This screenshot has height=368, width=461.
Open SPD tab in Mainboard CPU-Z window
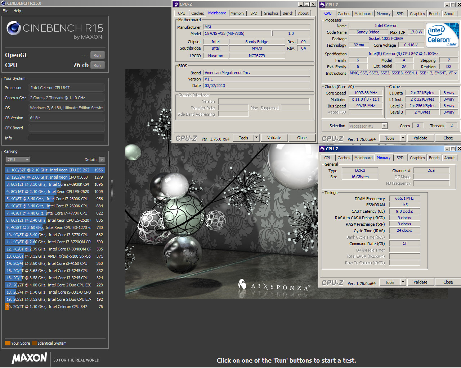point(254,13)
